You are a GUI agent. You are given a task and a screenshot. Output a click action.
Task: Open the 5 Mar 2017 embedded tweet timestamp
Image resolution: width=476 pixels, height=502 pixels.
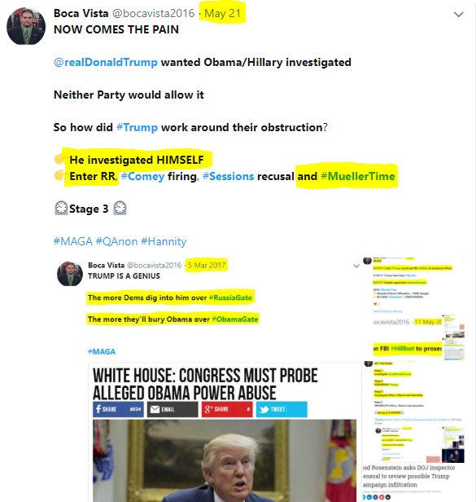click(207, 266)
